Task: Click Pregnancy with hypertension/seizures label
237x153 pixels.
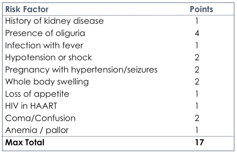Action: point(81,70)
